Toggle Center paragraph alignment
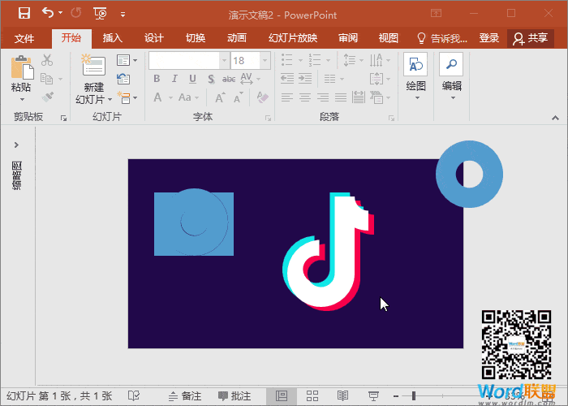Viewport: 568px width, 406px height. (x=305, y=97)
